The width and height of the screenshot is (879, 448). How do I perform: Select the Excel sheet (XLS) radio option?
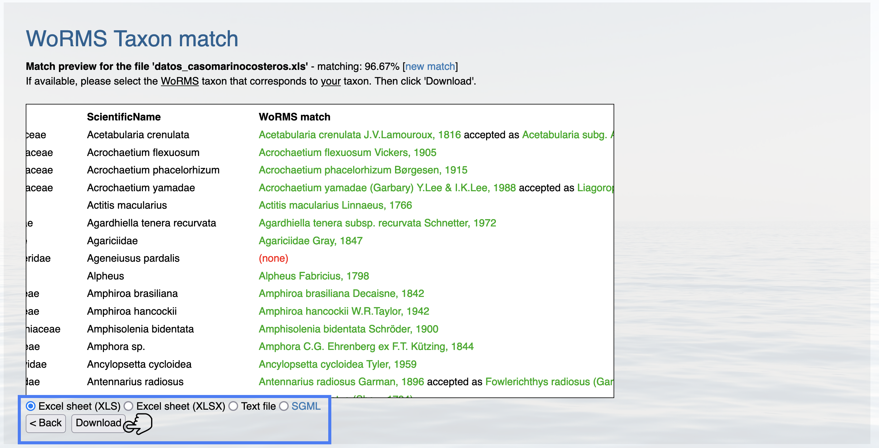pyautogui.click(x=31, y=406)
